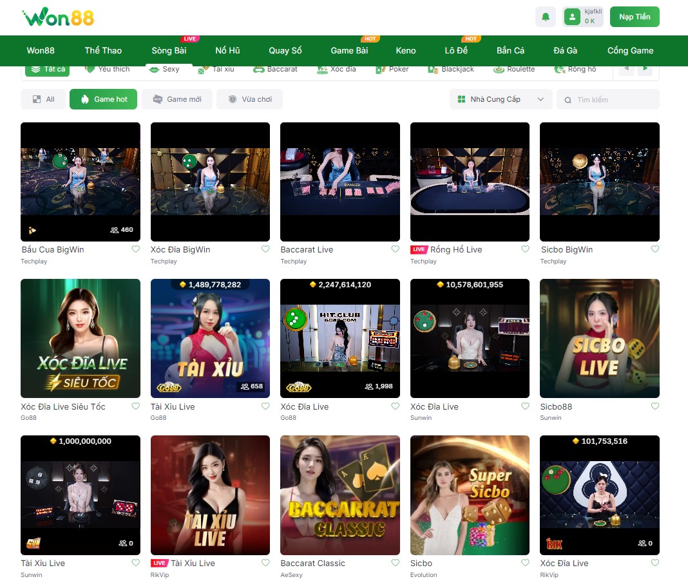The height and width of the screenshot is (579, 688).
Task: Switch to the Vừa chơi tab
Action: pos(249,99)
